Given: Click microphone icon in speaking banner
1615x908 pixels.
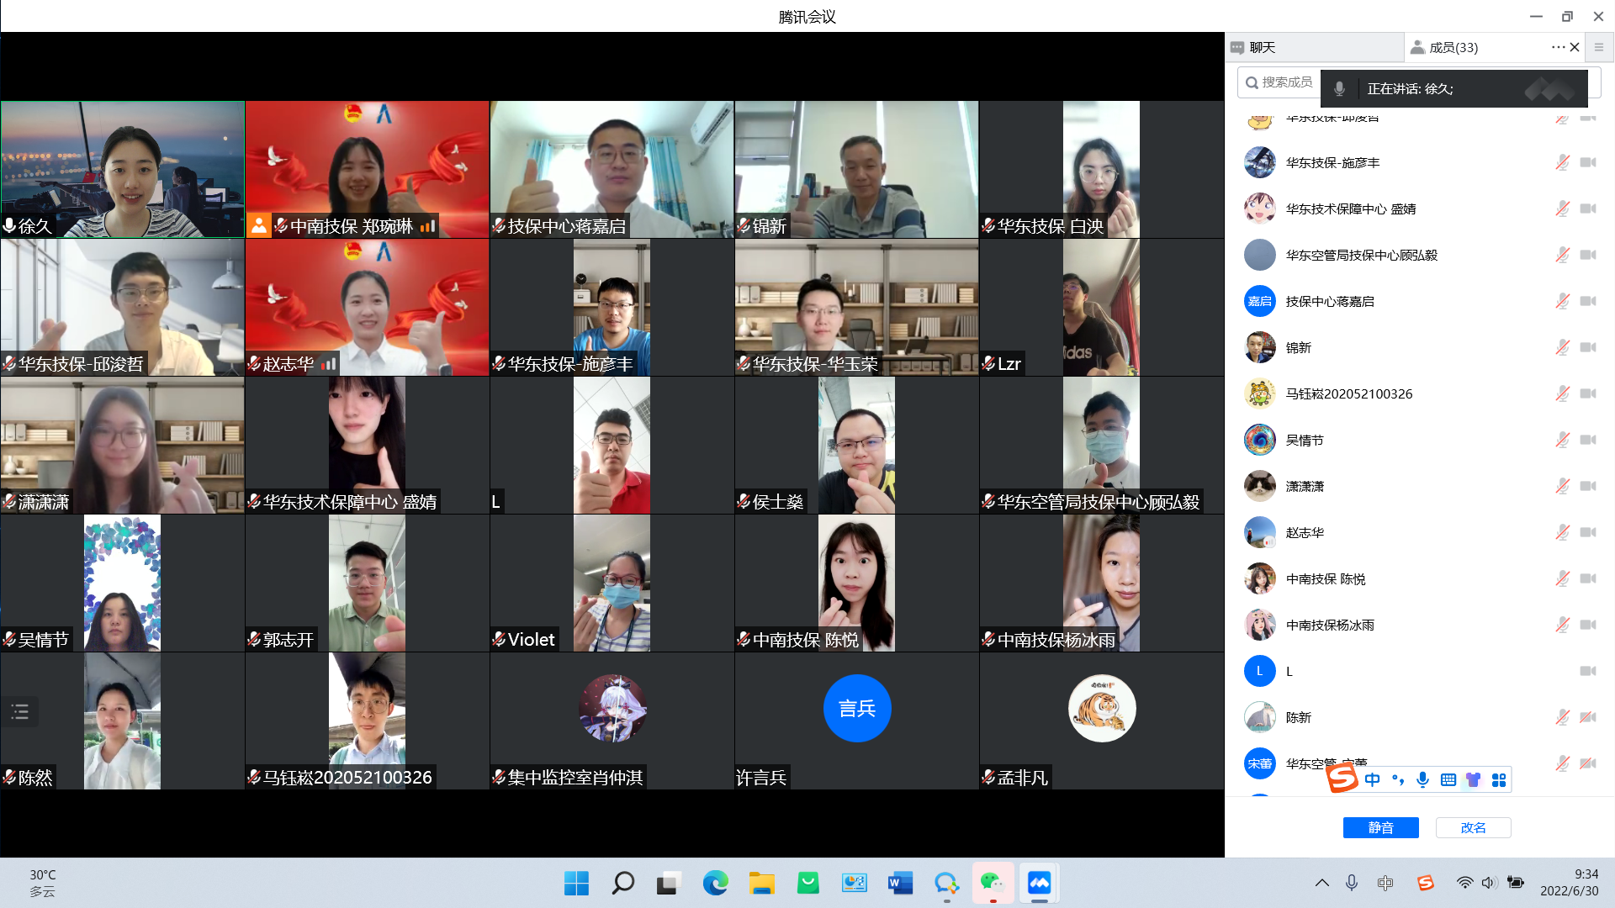Looking at the screenshot, I should pos(1340,88).
